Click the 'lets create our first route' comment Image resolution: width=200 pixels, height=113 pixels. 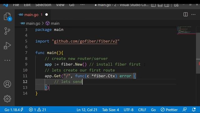click(80, 70)
